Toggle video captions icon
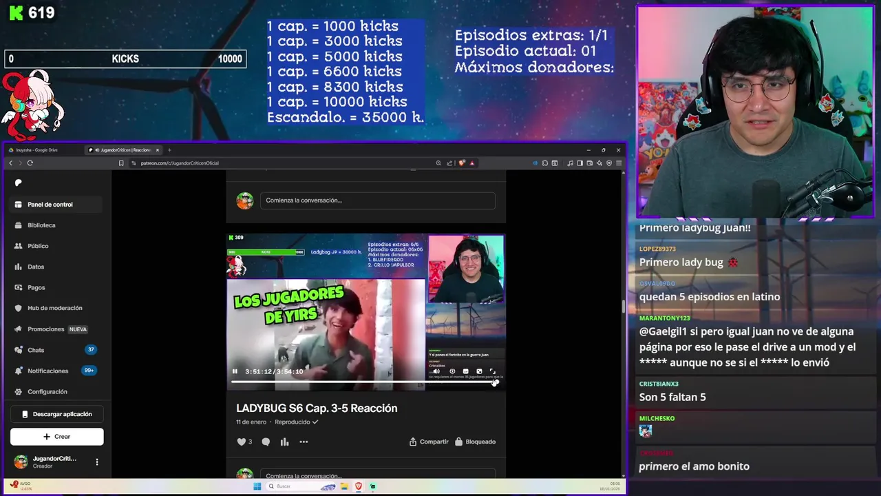This screenshot has height=496, width=881. (x=465, y=371)
